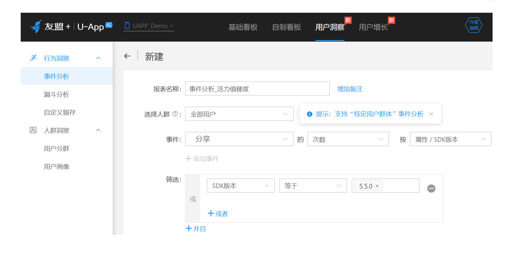The height and width of the screenshot is (256, 515).
Task: Click the 人群洞察 person icon
Action: (x=33, y=130)
